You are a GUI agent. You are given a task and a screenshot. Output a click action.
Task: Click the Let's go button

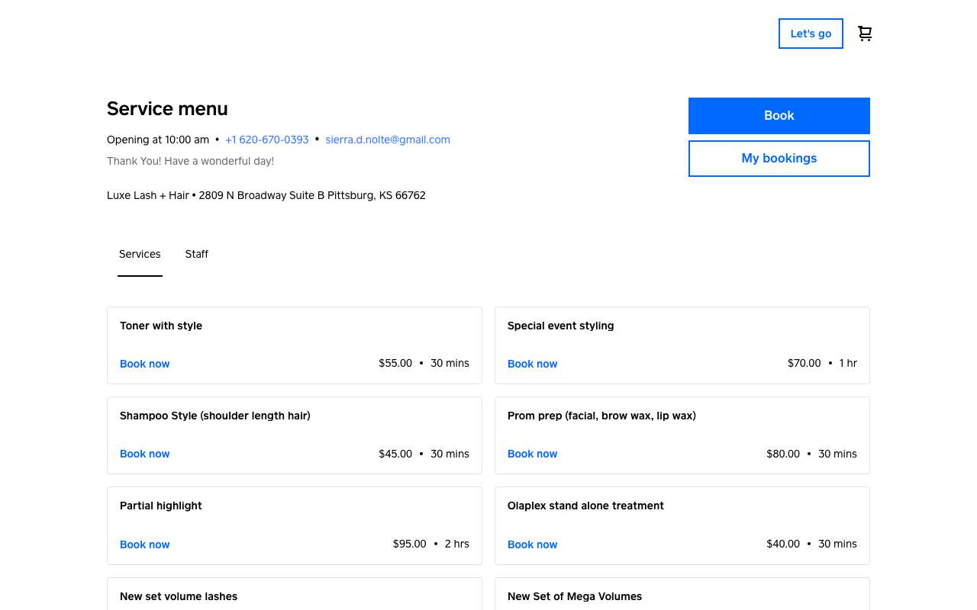pyautogui.click(x=811, y=34)
